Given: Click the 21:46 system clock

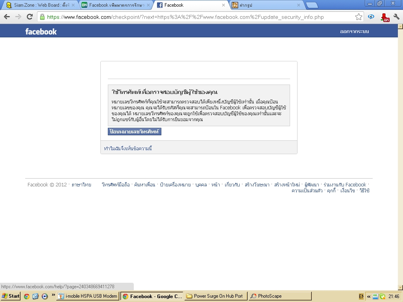Looking at the screenshot, I should (x=394, y=296).
